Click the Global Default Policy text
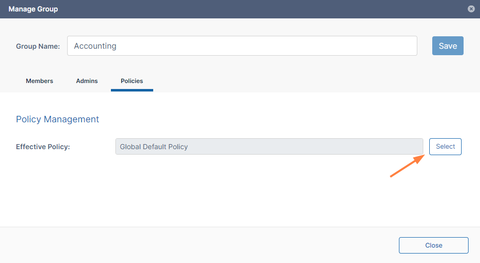The image size is (480, 263). [x=154, y=147]
